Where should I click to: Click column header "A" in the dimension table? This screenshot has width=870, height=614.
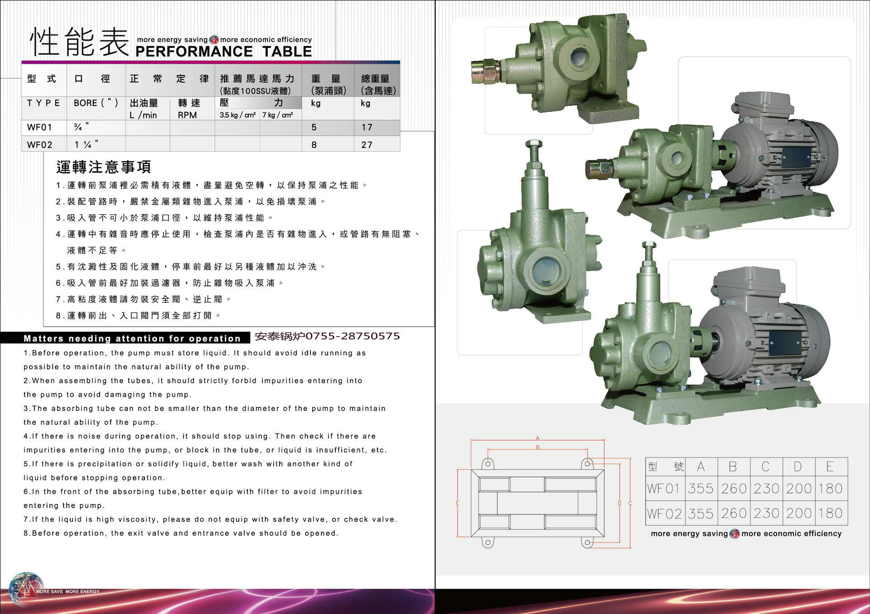click(x=701, y=466)
